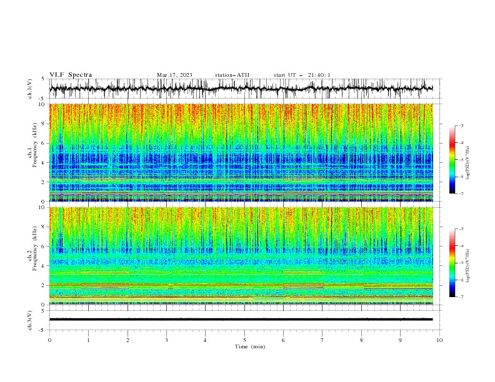Click the "-4" tick on ch.2 color bar
The width and height of the screenshot is (495, 382).
(461, 246)
